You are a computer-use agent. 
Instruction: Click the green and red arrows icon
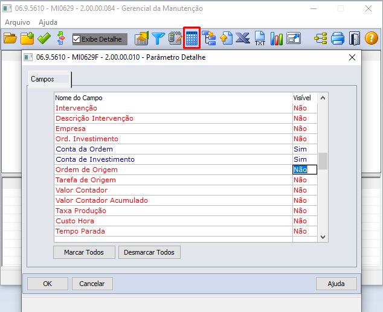(61, 38)
